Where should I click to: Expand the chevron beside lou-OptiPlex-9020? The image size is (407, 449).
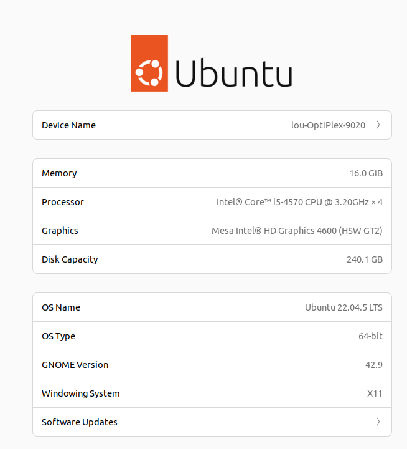point(378,125)
